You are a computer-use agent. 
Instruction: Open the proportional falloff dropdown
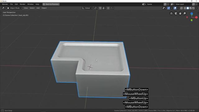(x=112, y=8)
